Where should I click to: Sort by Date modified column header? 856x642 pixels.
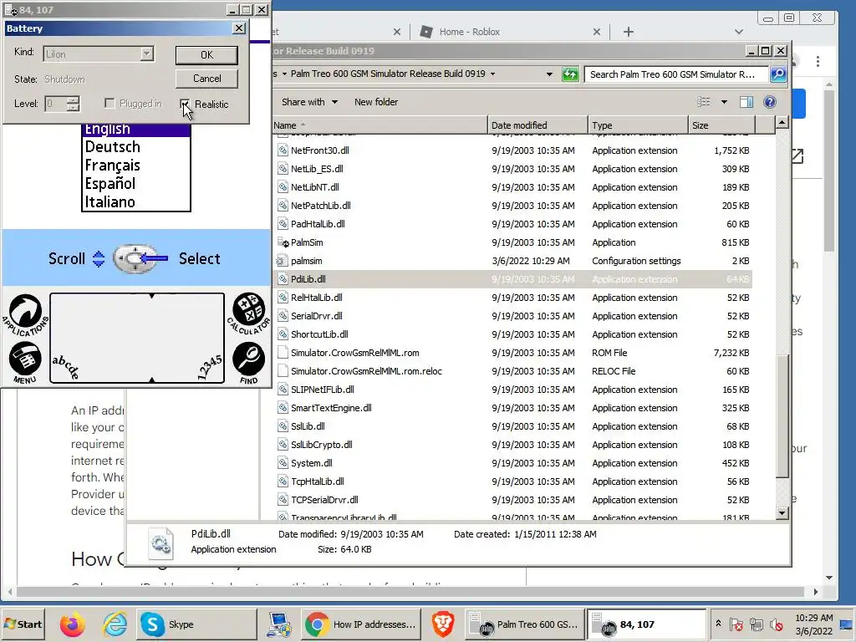538,125
